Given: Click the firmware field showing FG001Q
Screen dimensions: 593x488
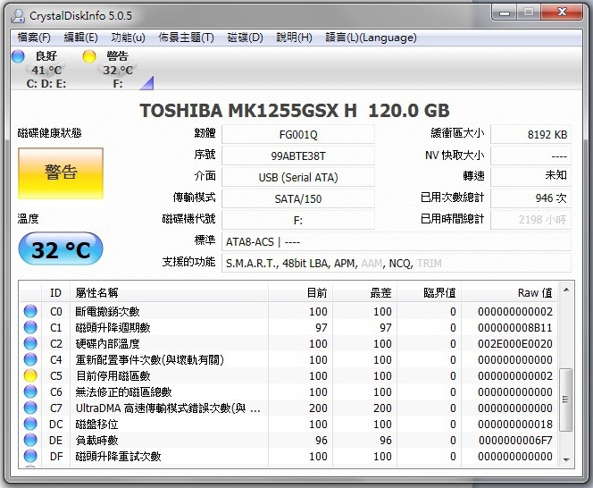Looking at the screenshot, I should [297, 134].
